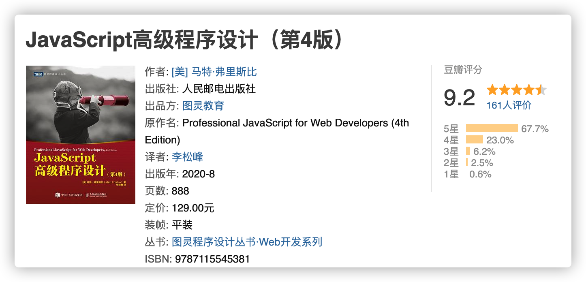Click the 3星 rating bar
The height and width of the screenshot is (282, 586).
coord(468,151)
